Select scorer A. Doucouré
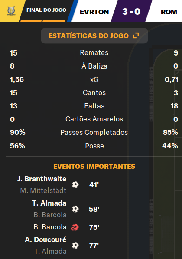Viewport: 182px width, 259px height. pos(45,239)
